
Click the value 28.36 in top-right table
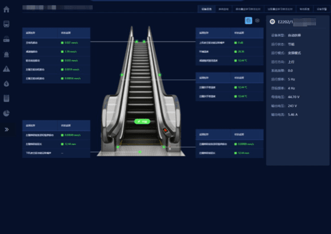point(241,52)
